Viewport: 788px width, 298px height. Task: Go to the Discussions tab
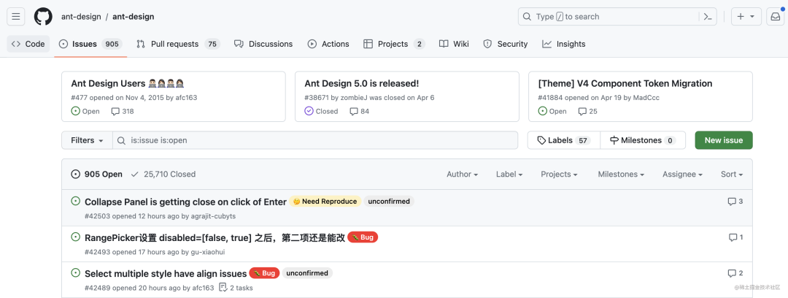pos(263,44)
